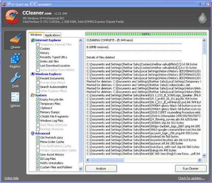Toggle Search Autocomplete checkbox
The image size is (212, 183).
pos(38,87)
